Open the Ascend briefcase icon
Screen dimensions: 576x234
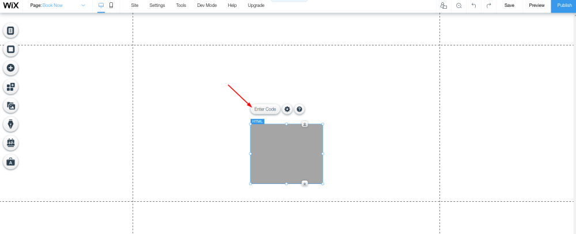coord(10,162)
